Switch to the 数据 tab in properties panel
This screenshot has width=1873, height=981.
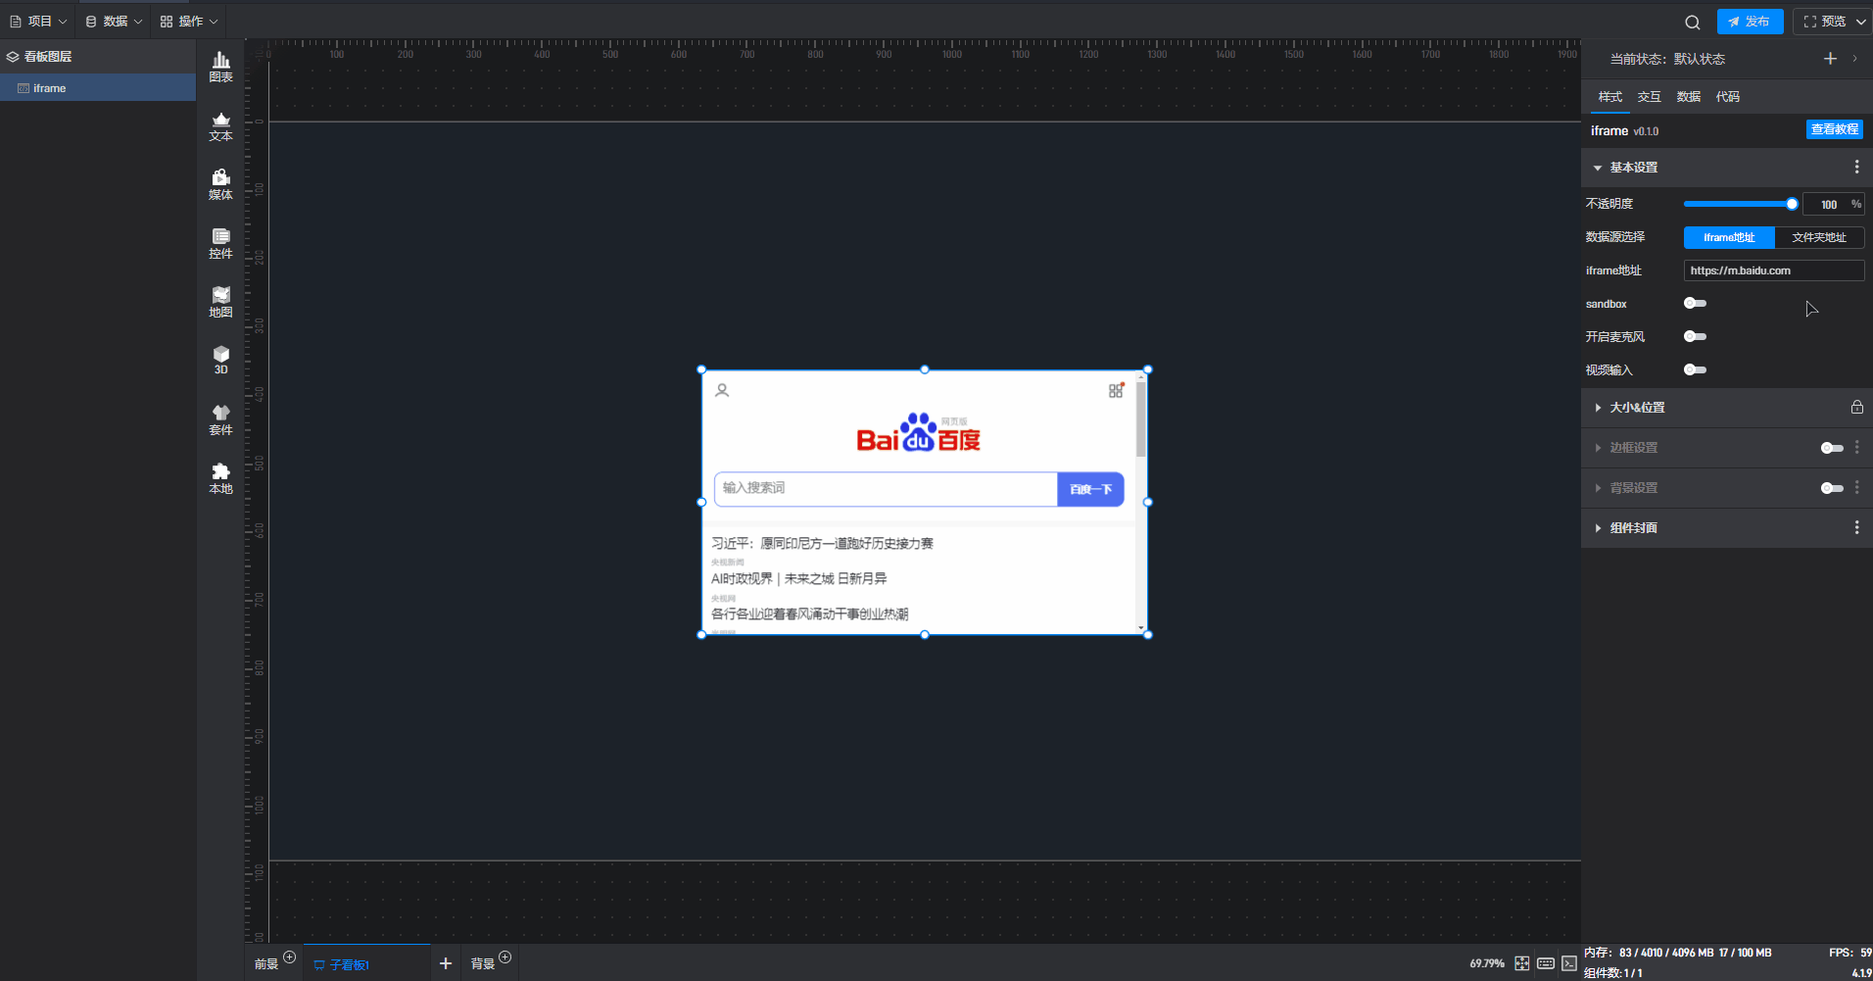1689,97
